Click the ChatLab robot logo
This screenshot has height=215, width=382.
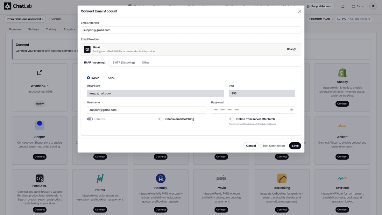pyautogui.click(x=8, y=6)
